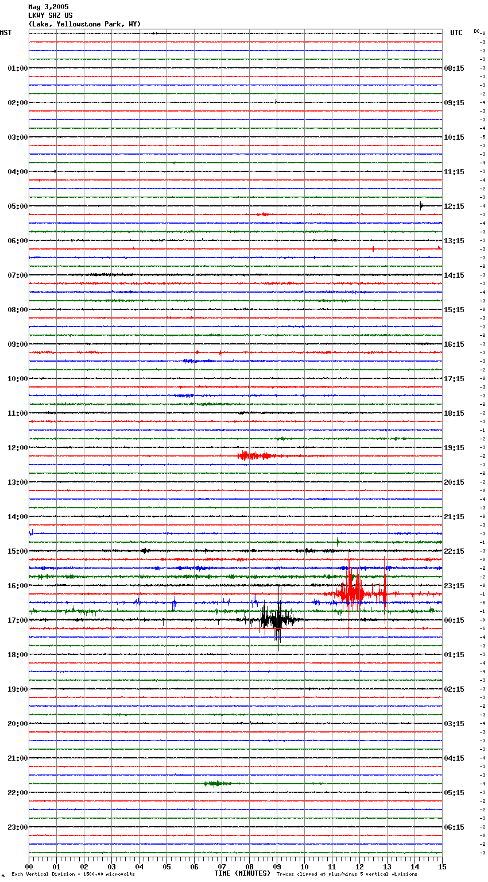Click the red event burst just below 12:00 trace

tap(254, 456)
